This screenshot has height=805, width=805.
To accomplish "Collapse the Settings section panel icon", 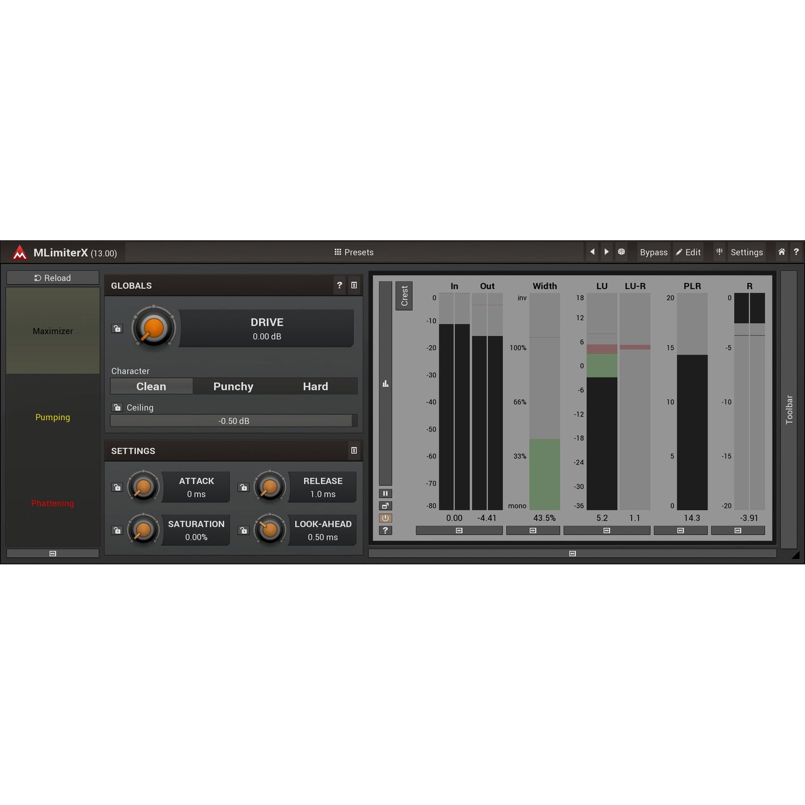I will [354, 451].
